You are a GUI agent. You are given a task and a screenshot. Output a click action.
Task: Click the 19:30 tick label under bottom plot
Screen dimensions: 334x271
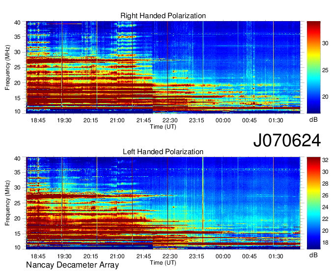tap(64, 256)
